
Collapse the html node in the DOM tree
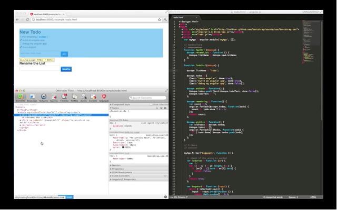point(16,107)
